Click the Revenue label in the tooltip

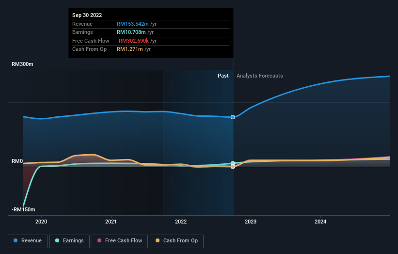pos(82,24)
